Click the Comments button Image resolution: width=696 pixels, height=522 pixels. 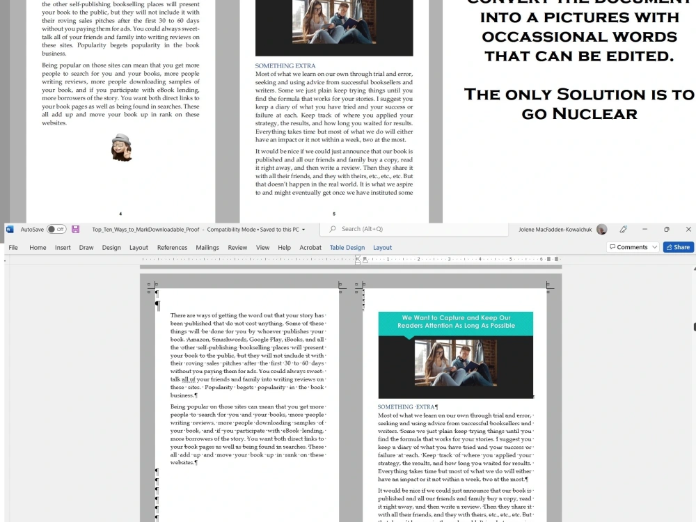pyautogui.click(x=628, y=247)
